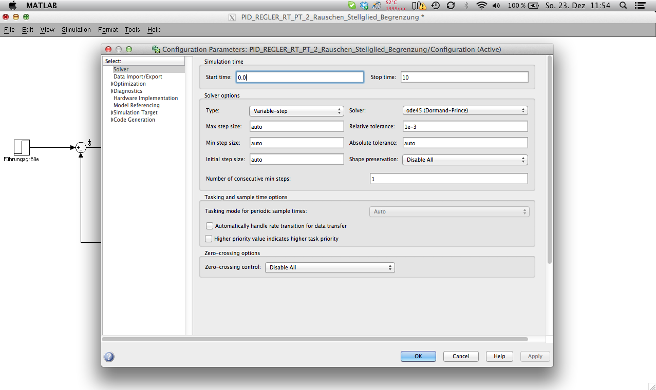
Task: Click the Stop time input field
Action: pyautogui.click(x=464, y=77)
